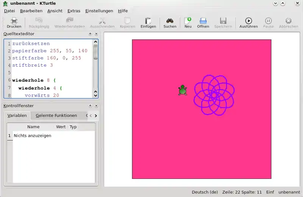
Task: Undock the Kontrollfenster panel via float button
Action: tap(90, 106)
